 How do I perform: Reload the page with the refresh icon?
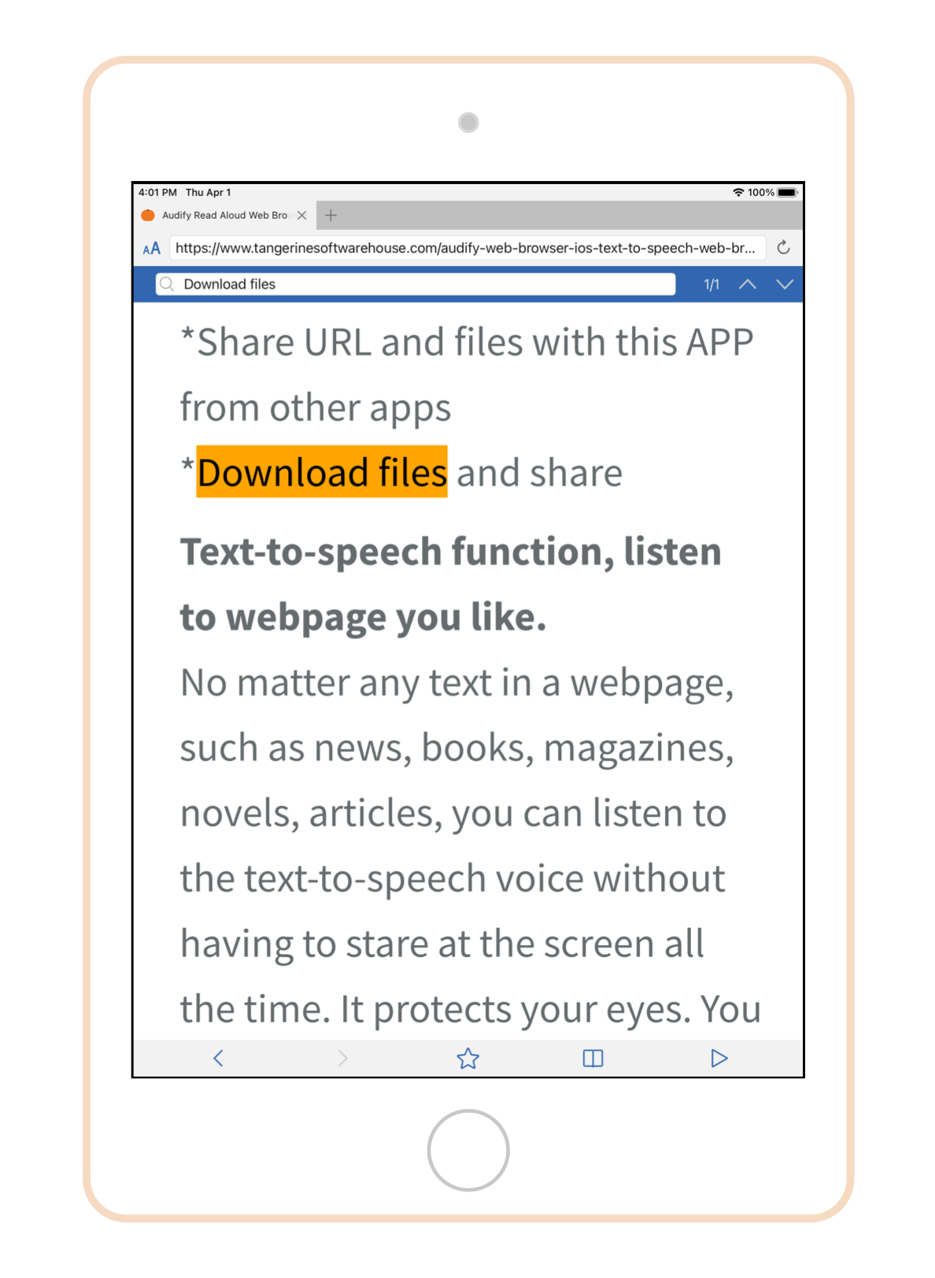click(783, 248)
